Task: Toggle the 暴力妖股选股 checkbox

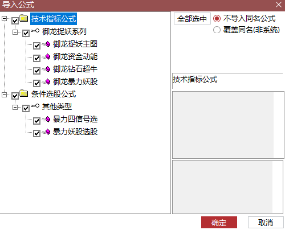Action: click(36, 133)
